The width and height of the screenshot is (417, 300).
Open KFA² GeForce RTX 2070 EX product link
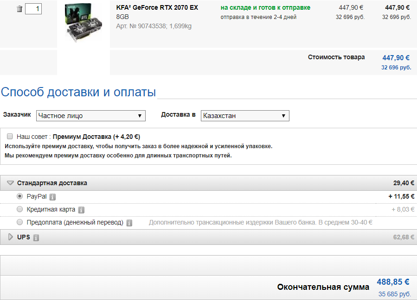(x=157, y=7)
